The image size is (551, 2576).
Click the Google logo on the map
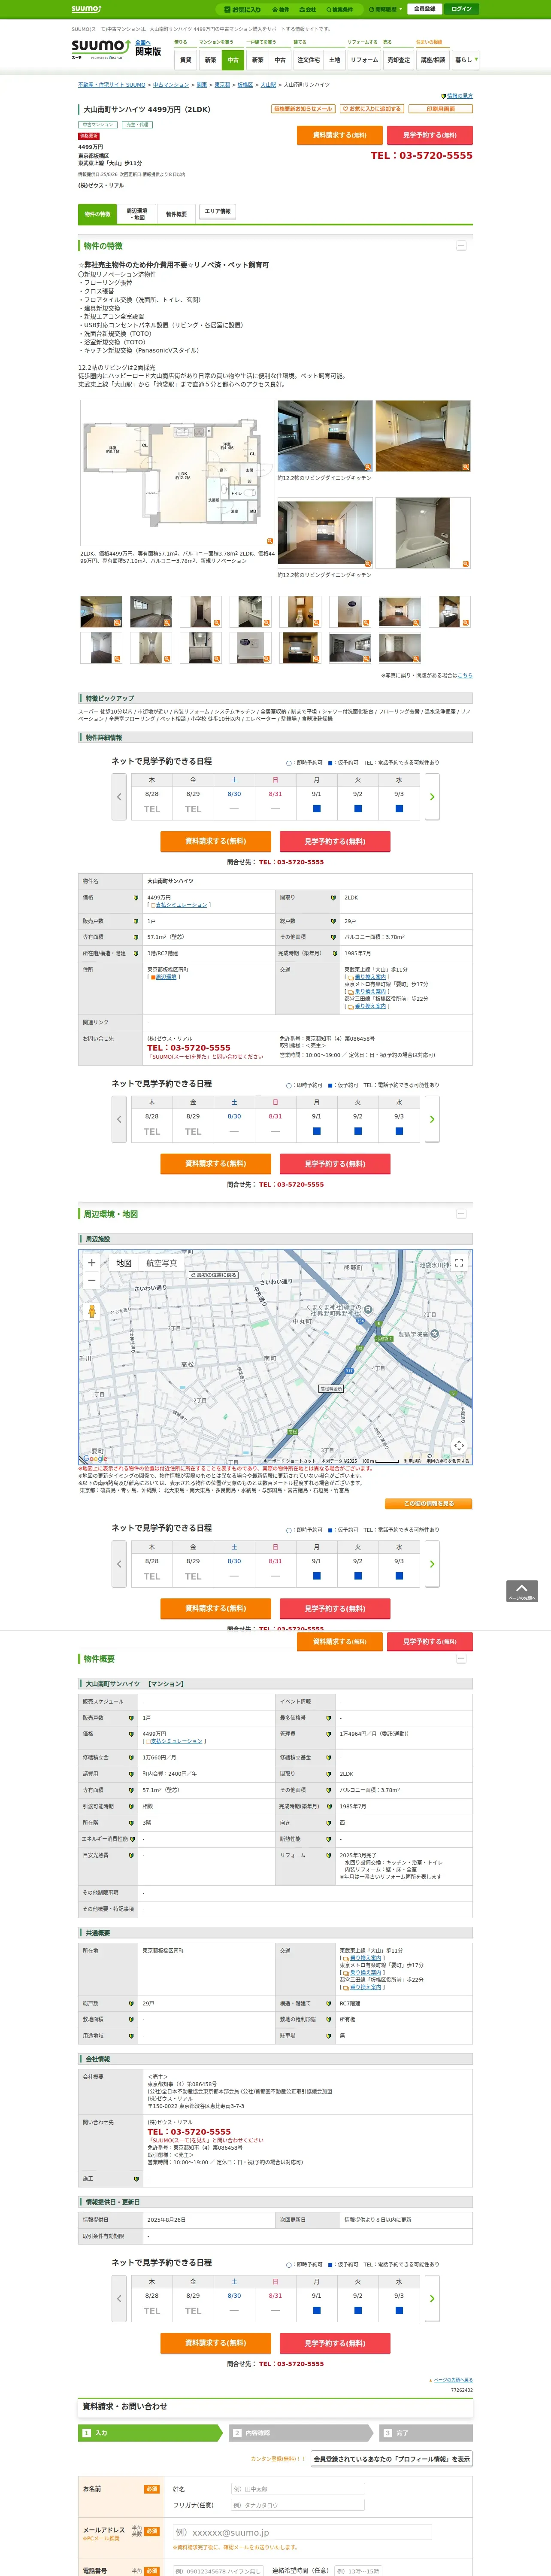(95, 1459)
